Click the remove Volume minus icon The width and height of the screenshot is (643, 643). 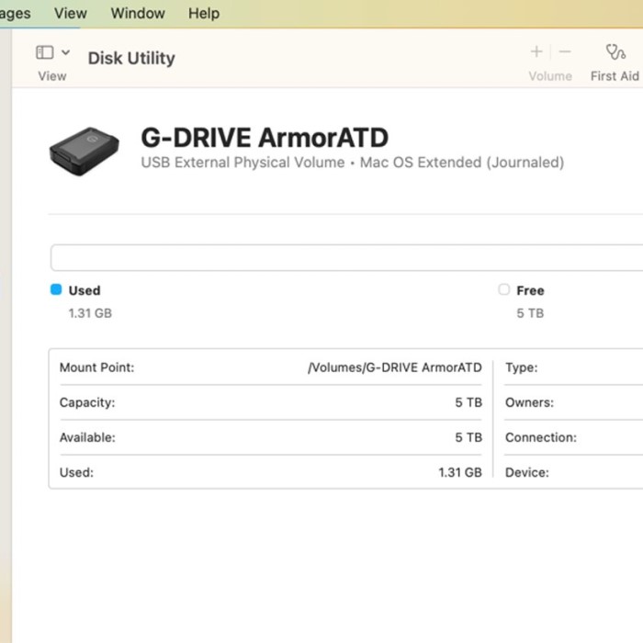565,51
